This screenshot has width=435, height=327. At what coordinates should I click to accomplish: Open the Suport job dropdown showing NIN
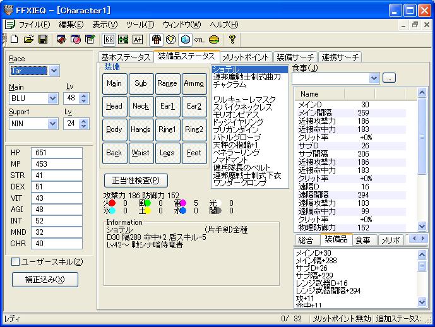pos(52,124)
